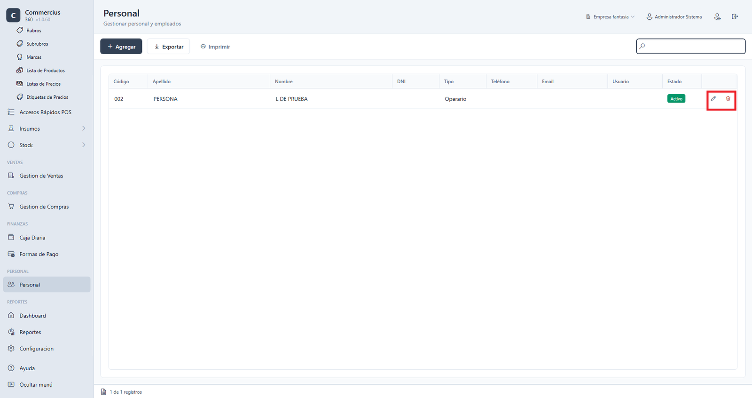Click the Imprimir button

[215, 47]
